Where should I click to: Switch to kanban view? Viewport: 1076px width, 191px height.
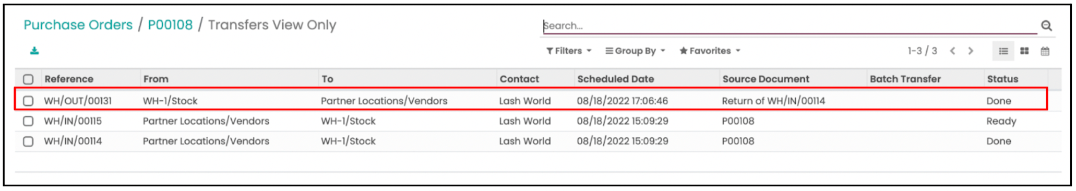pyautogui.click(x=1024, y=51)
